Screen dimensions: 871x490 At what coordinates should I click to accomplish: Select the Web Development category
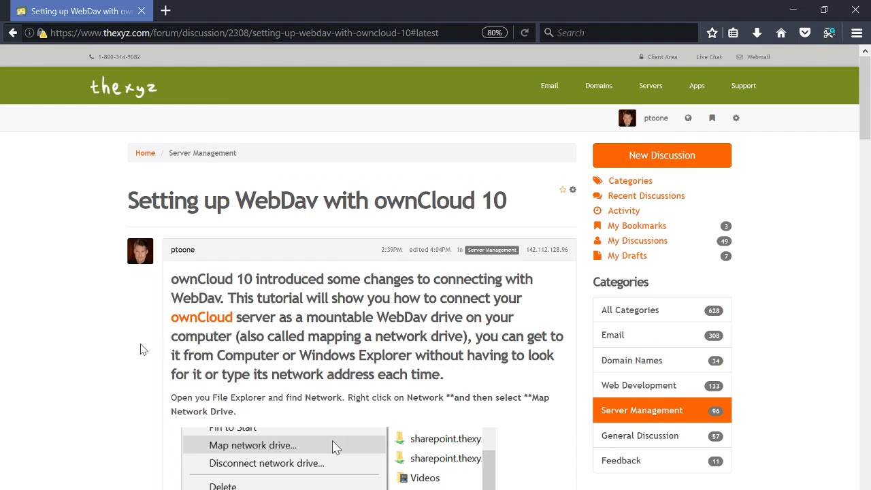662,385
